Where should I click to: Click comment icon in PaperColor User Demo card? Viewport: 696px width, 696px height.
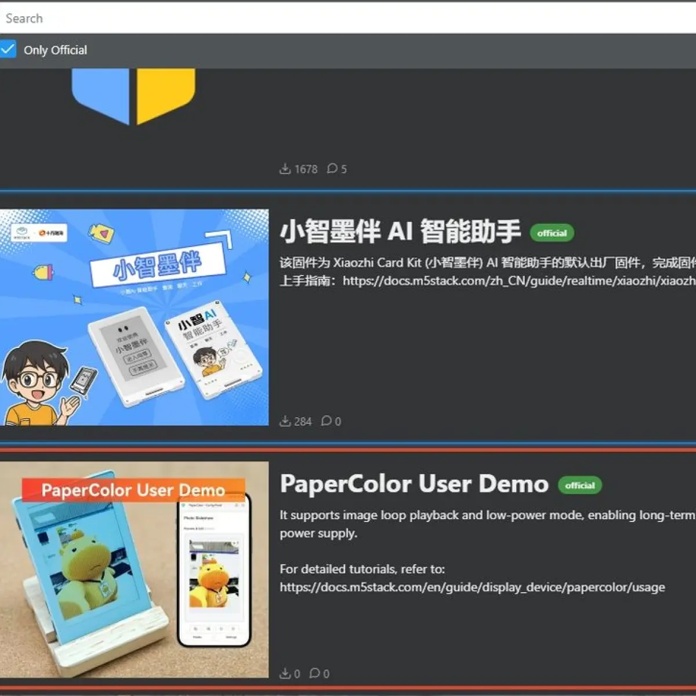[x=315, y=673]
